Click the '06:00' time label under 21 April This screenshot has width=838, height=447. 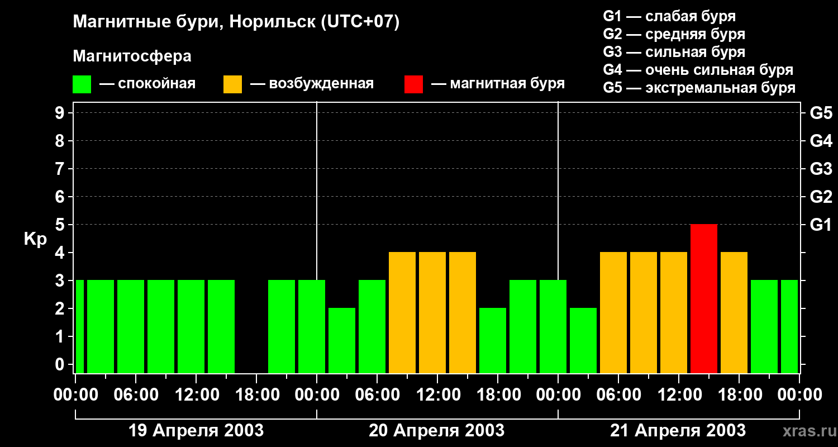point(618,395)
